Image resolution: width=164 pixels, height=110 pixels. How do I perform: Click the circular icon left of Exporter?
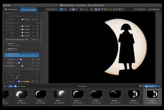tap(140, 86)
